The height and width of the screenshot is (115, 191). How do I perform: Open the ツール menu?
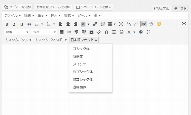pyautogui.click(x=84, y=15)
